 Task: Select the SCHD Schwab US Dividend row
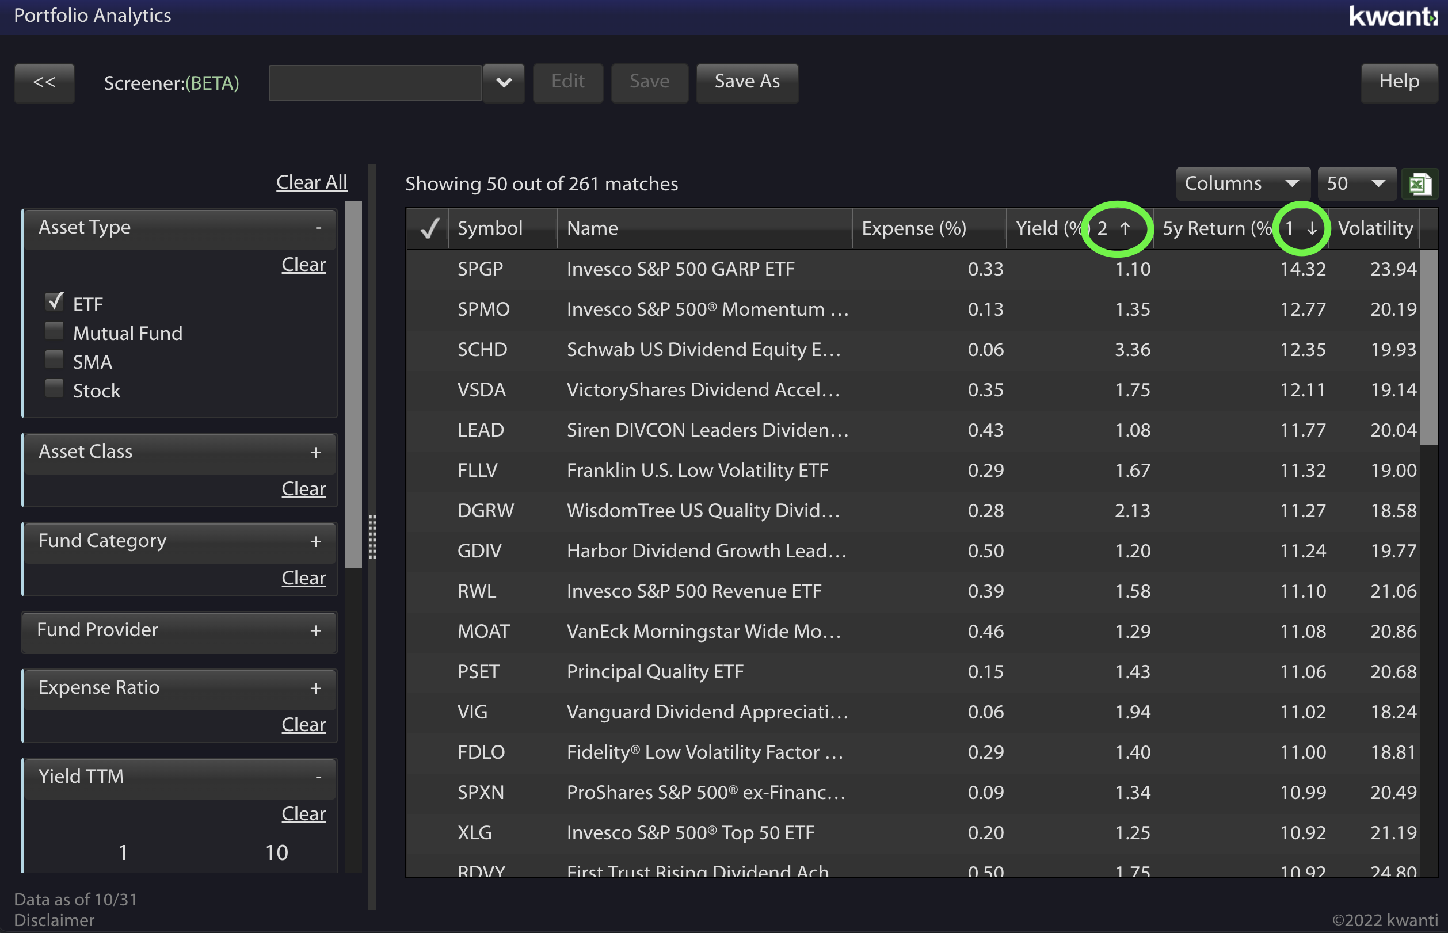(x=913, y=350)
